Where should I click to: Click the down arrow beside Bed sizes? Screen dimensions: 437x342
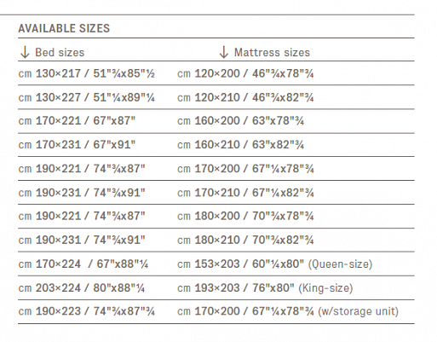[25, 52]
